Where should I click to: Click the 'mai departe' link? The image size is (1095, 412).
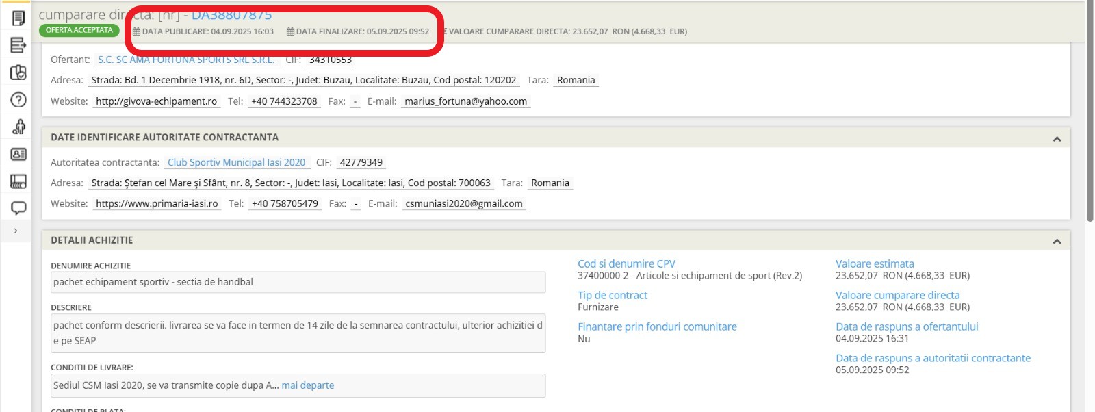pos(308,385)
